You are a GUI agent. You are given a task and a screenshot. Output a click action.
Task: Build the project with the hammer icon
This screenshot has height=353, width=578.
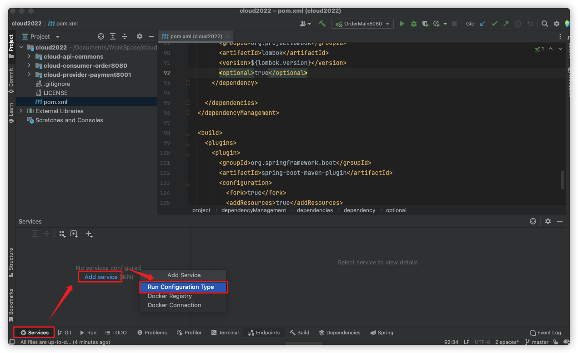coord(322,24)
